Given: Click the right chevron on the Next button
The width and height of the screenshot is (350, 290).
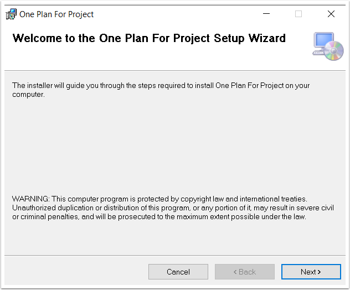Looking at the screenshot, I should [x=319, y=272].
